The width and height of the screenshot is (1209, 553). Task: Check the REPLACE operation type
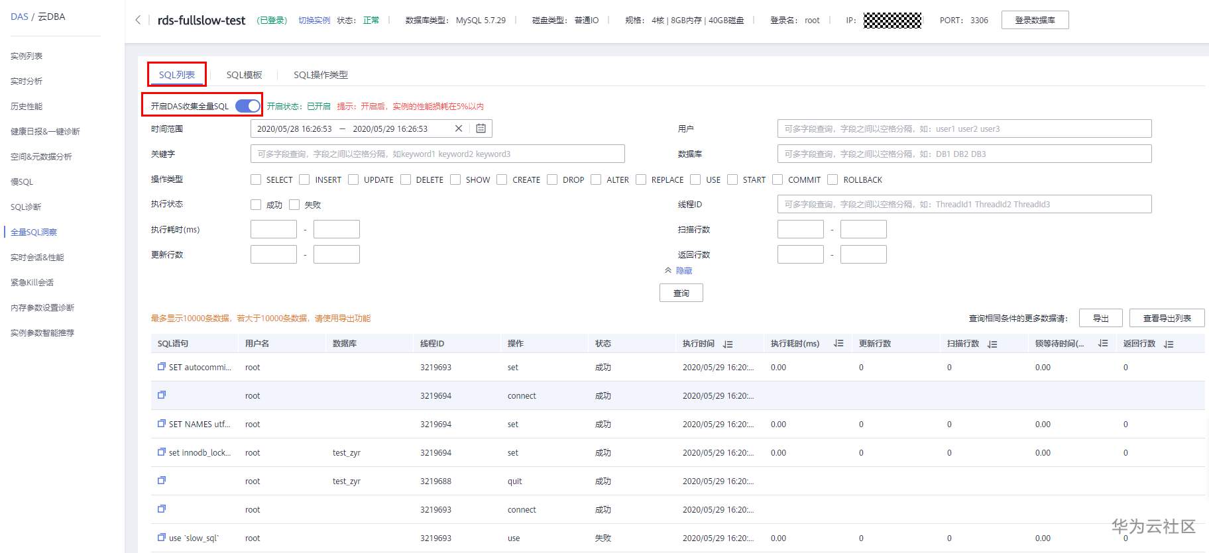pyautogui.click(x=641, y=179)
